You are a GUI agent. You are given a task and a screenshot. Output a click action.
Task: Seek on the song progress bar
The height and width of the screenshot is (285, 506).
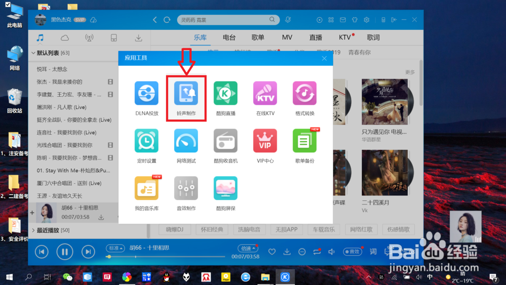165,257
